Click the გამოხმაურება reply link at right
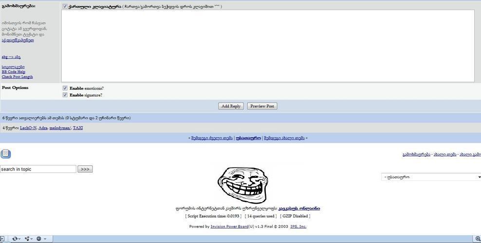Screen dimensions: 481x243 (x=416, y=154)
